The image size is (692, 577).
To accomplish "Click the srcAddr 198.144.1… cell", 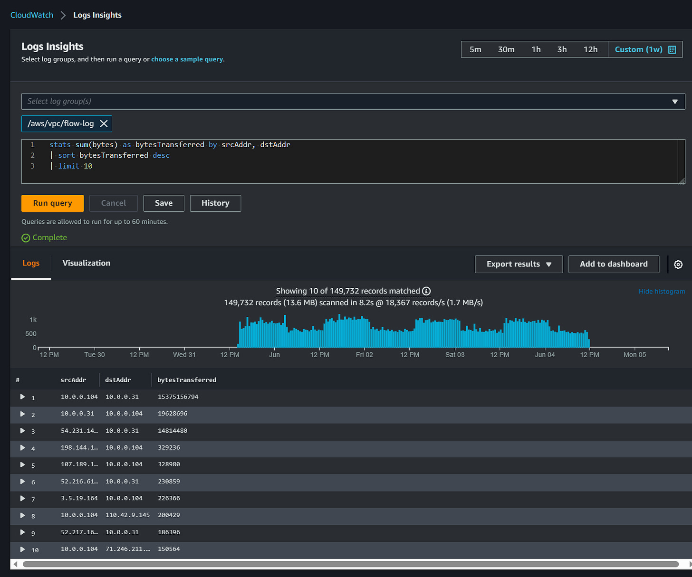I will [x=79, y=447].
